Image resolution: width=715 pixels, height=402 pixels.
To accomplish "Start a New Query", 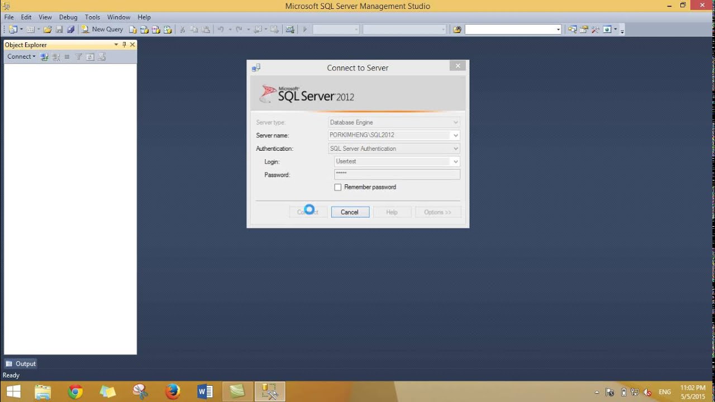I will tap(102, 29).
